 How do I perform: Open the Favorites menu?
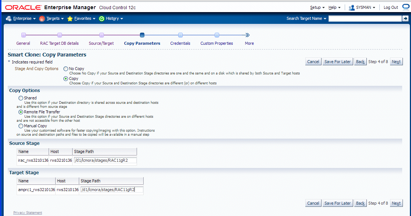(85, 19)
